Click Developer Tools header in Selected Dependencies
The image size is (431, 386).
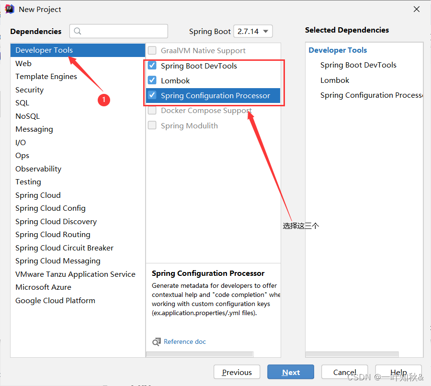pyautogui.click(x=338, y=50)
